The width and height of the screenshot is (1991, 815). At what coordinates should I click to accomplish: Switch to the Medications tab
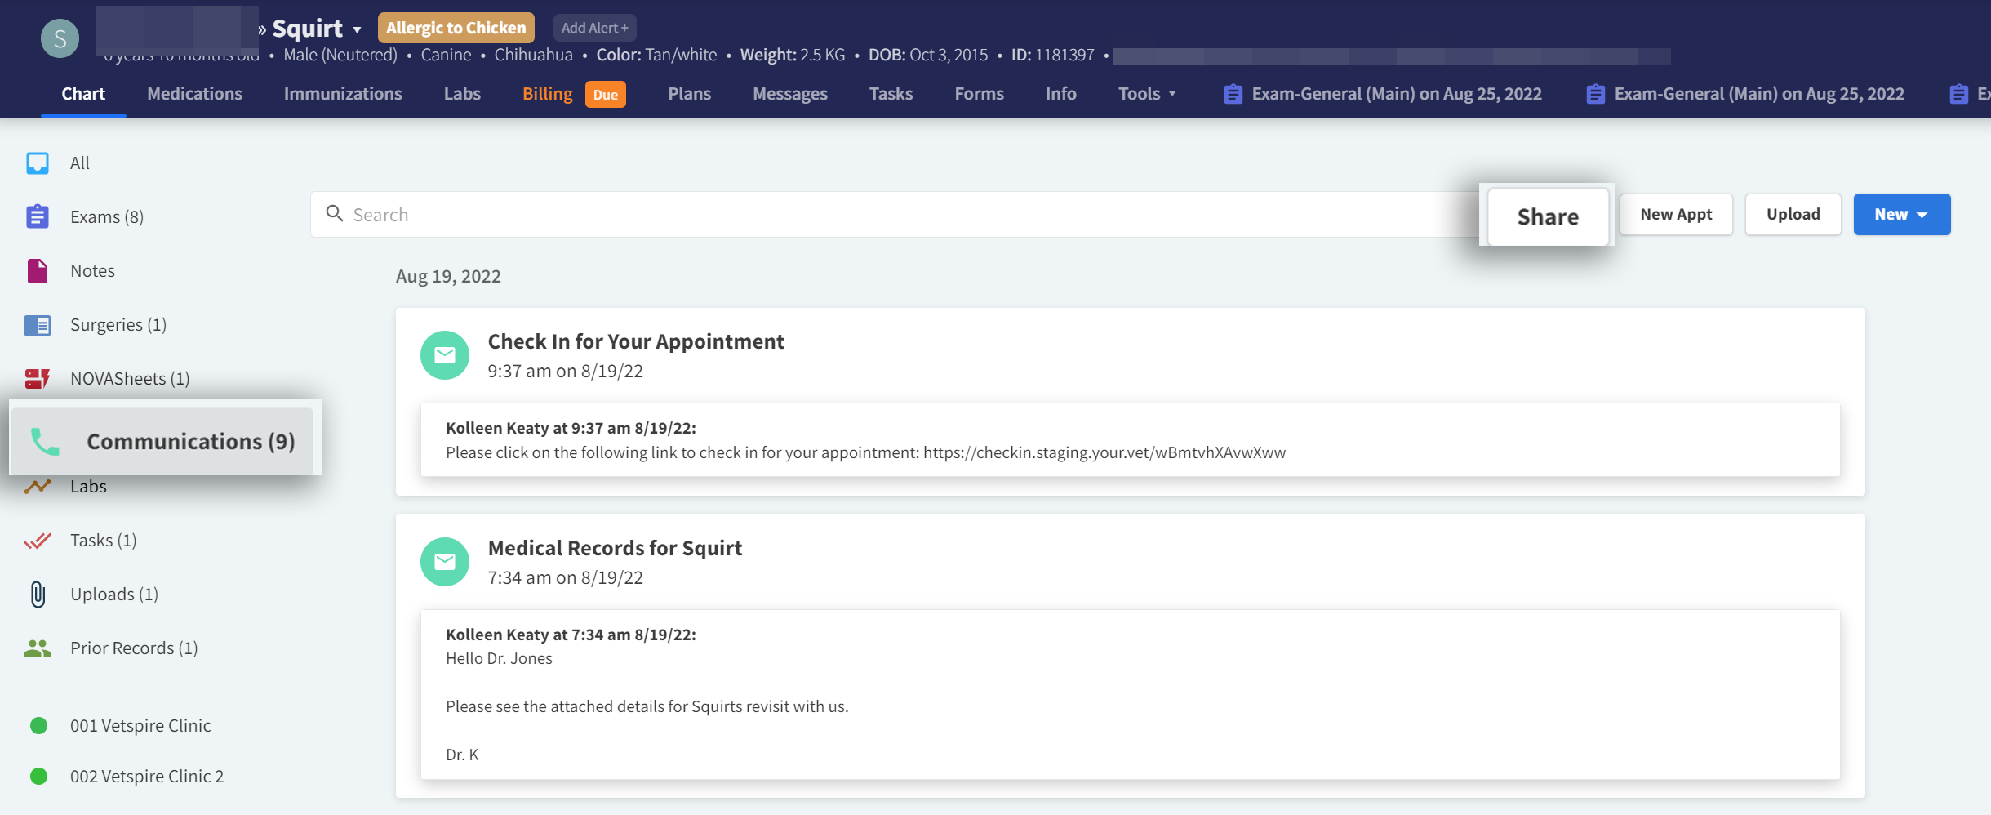194,94
